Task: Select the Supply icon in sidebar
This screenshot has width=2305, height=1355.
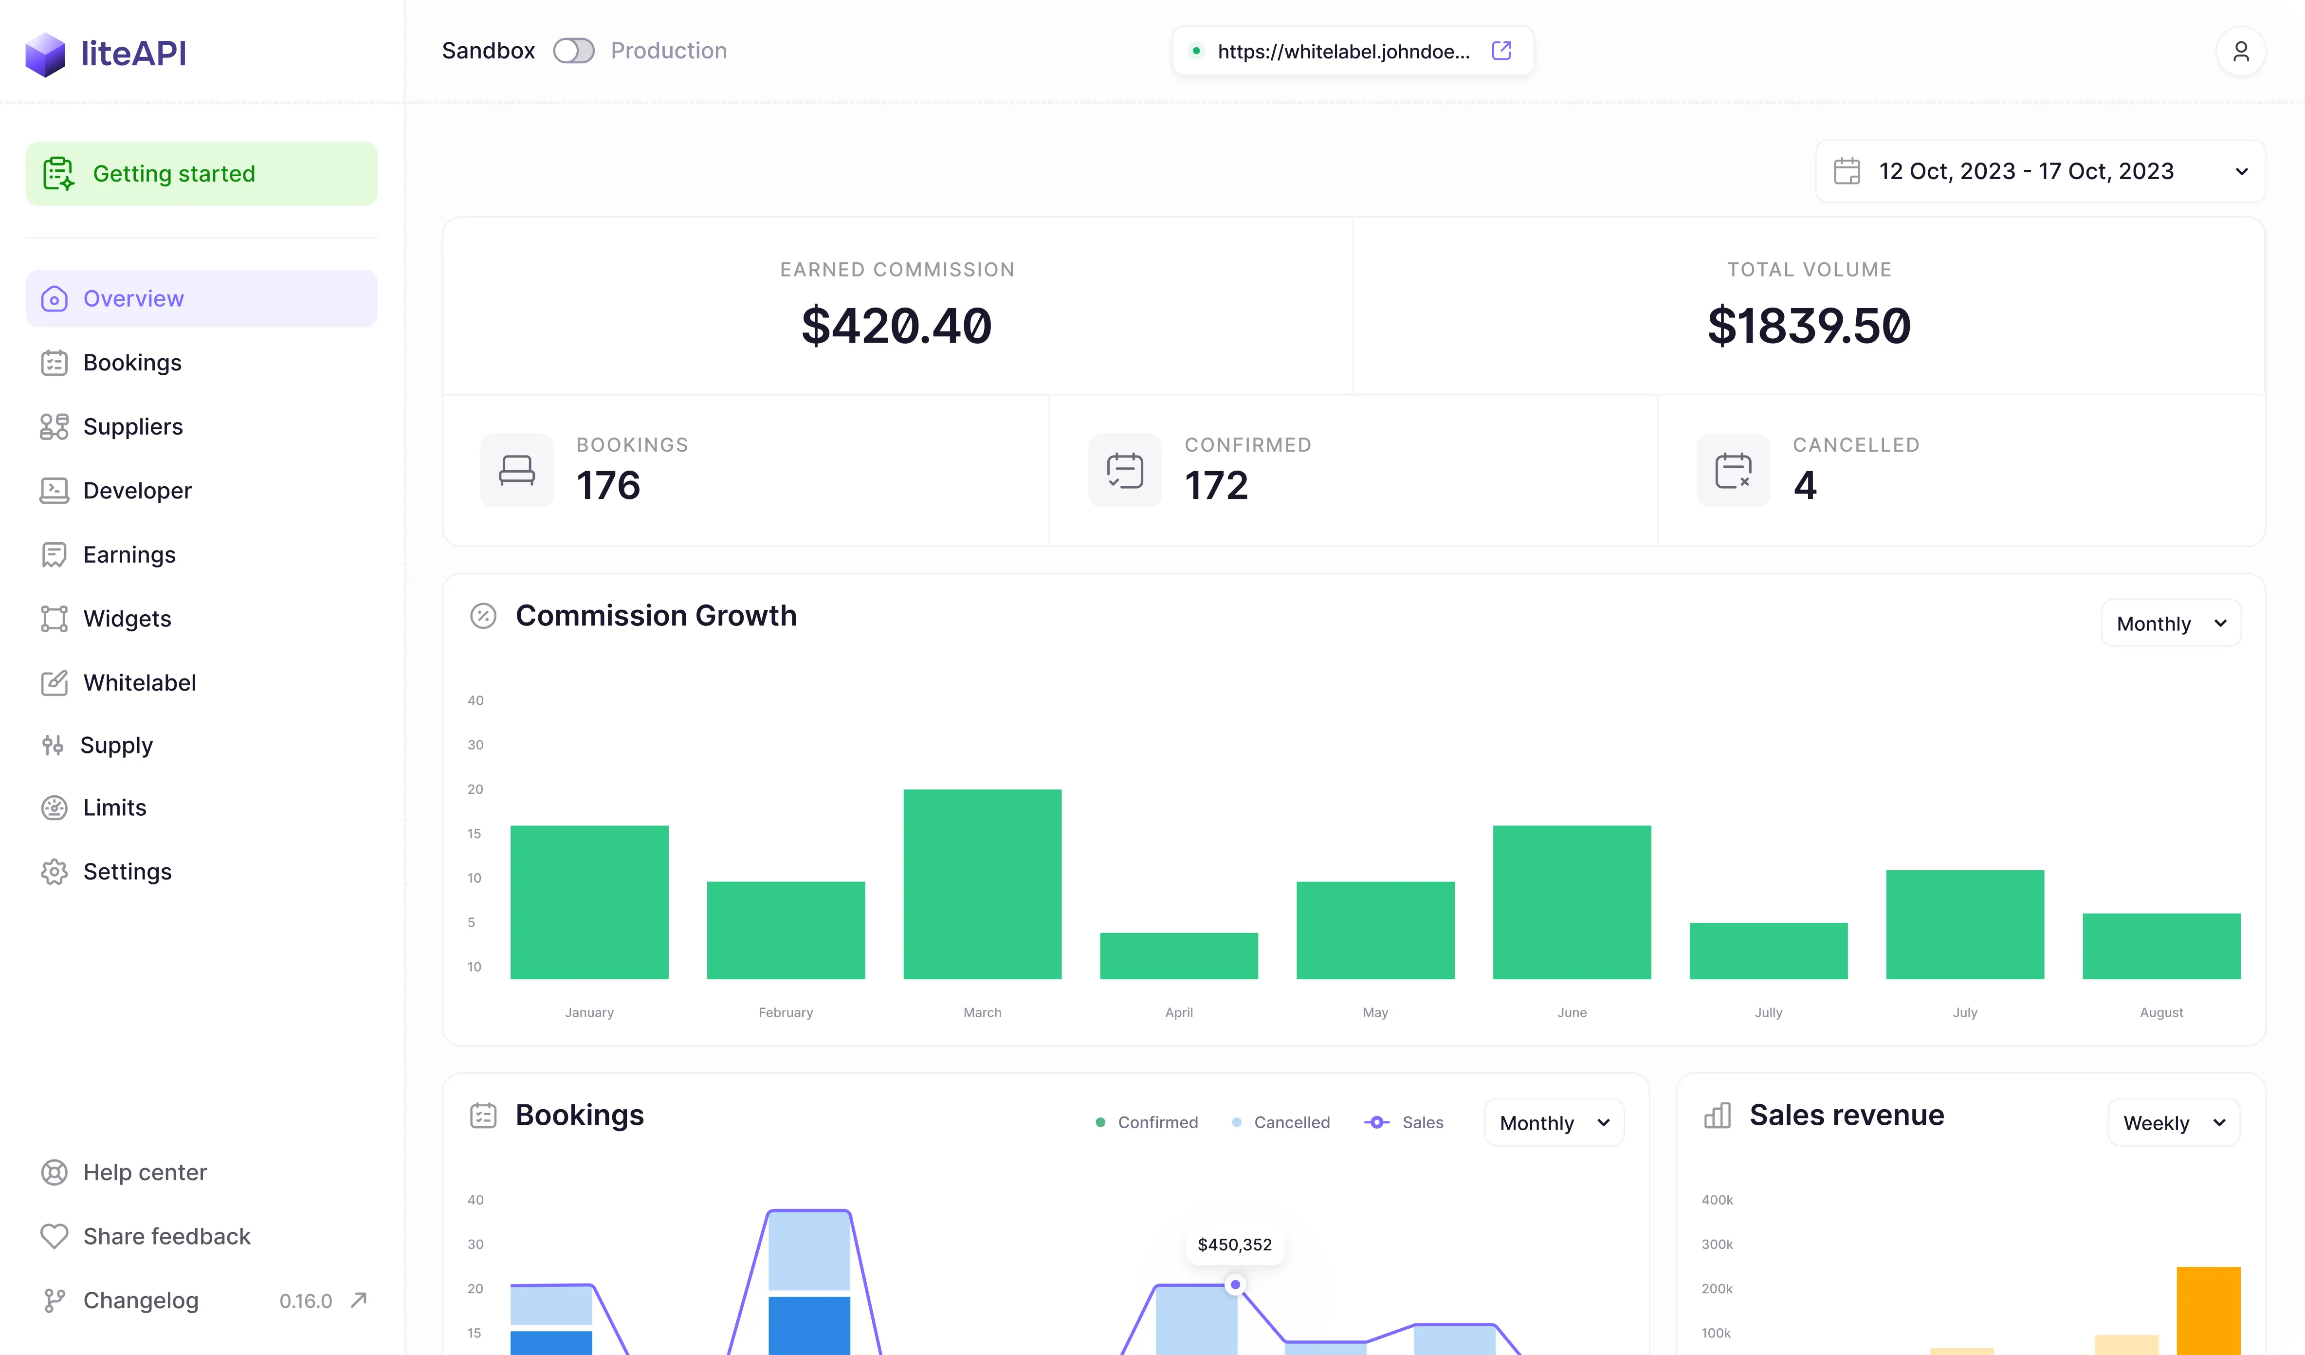Action: tap(54, 745)
